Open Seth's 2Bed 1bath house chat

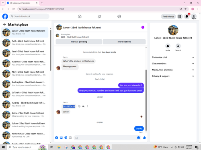(x=25, y=43)
